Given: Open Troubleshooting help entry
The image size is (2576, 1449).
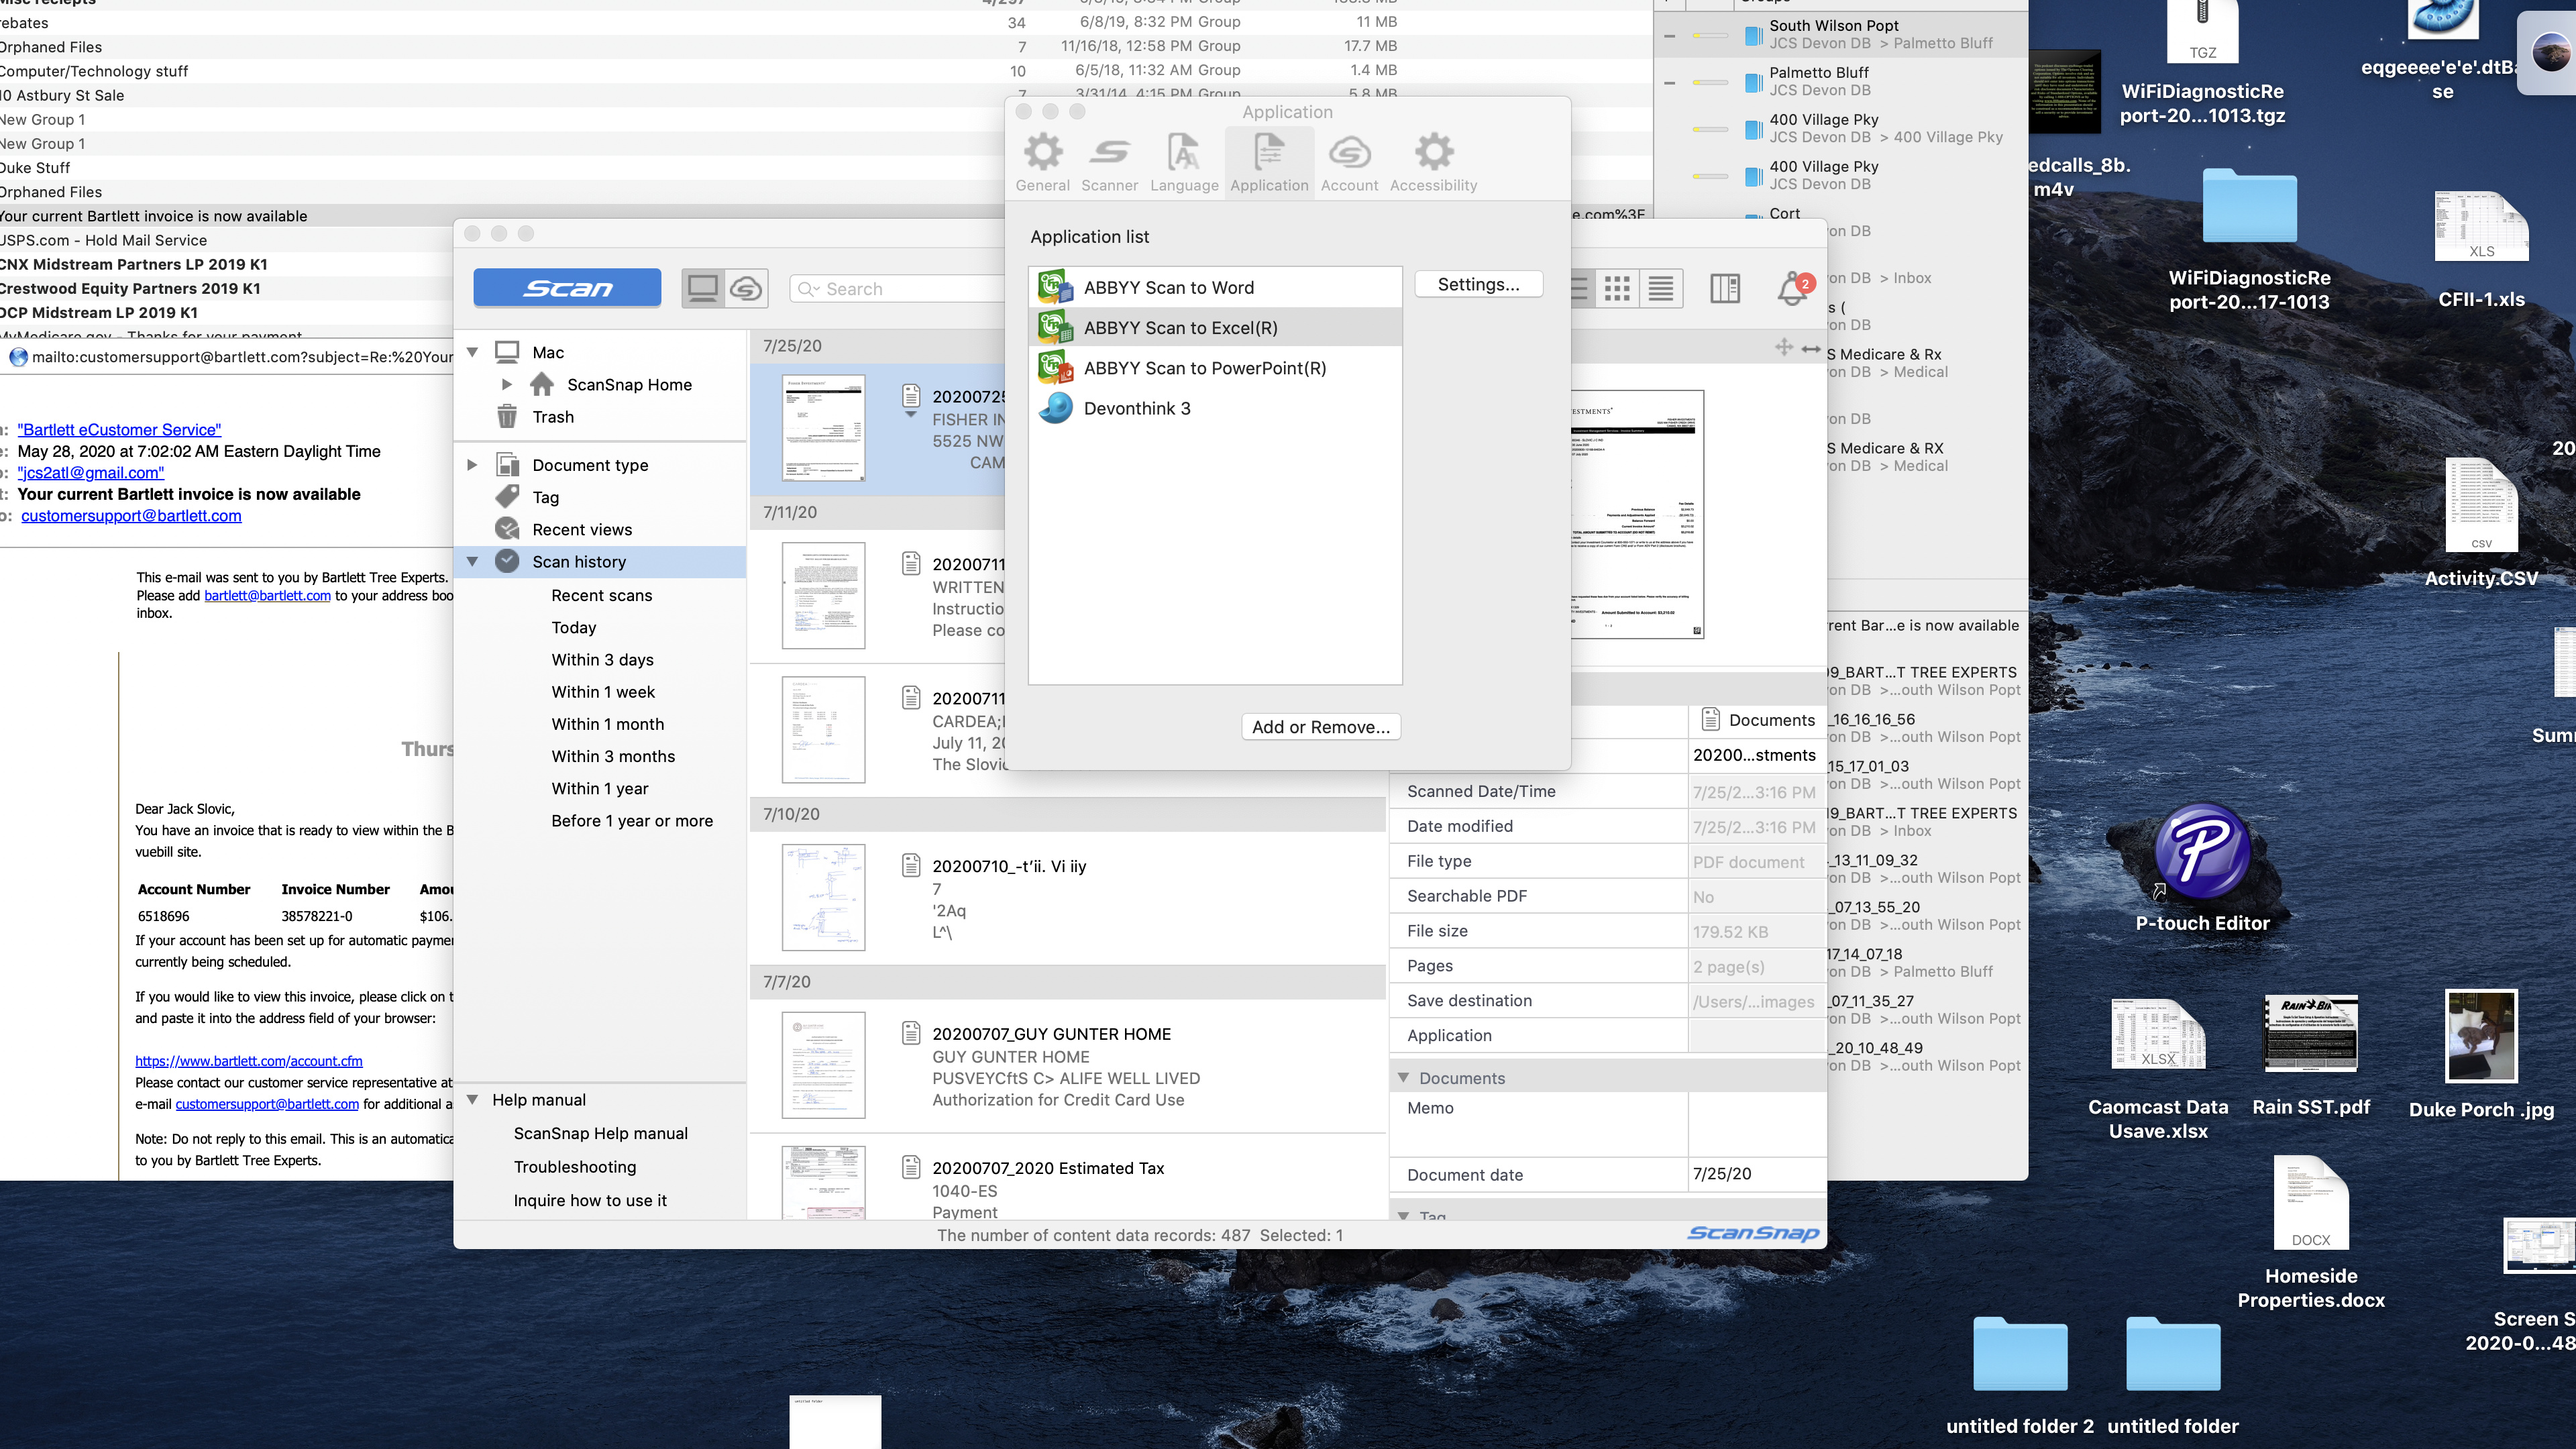Looking at the screenshot, I should tap(575, 1166).
